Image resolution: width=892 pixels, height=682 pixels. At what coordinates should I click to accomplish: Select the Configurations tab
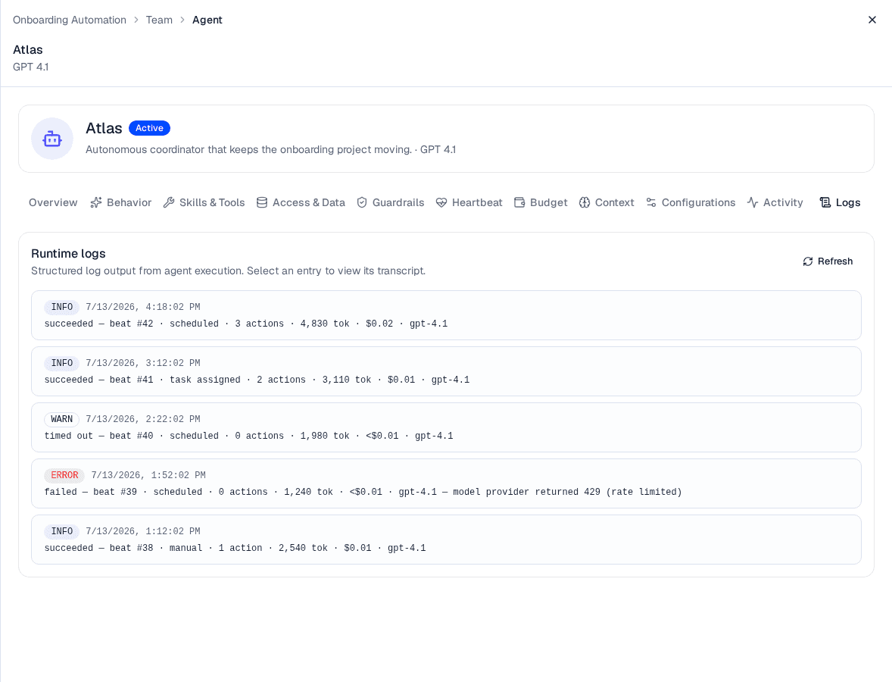pyautogui.click(x=691, y=202)
